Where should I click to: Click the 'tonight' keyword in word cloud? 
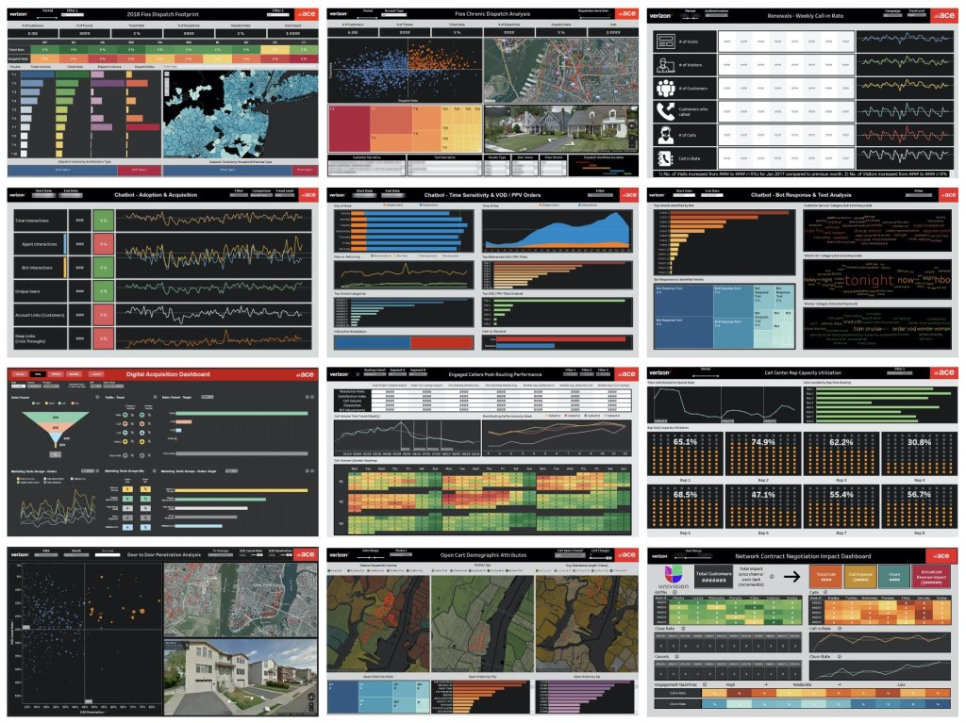(868, 280)
